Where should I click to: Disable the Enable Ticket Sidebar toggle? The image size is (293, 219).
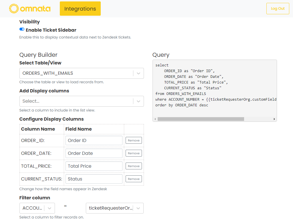click(22, 29)
